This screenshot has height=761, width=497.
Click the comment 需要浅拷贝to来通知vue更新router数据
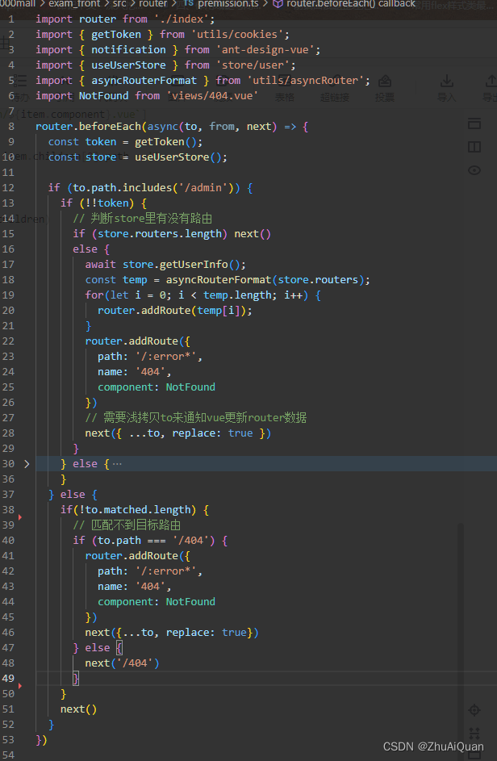pyautogui.click(x=196, y=418)
